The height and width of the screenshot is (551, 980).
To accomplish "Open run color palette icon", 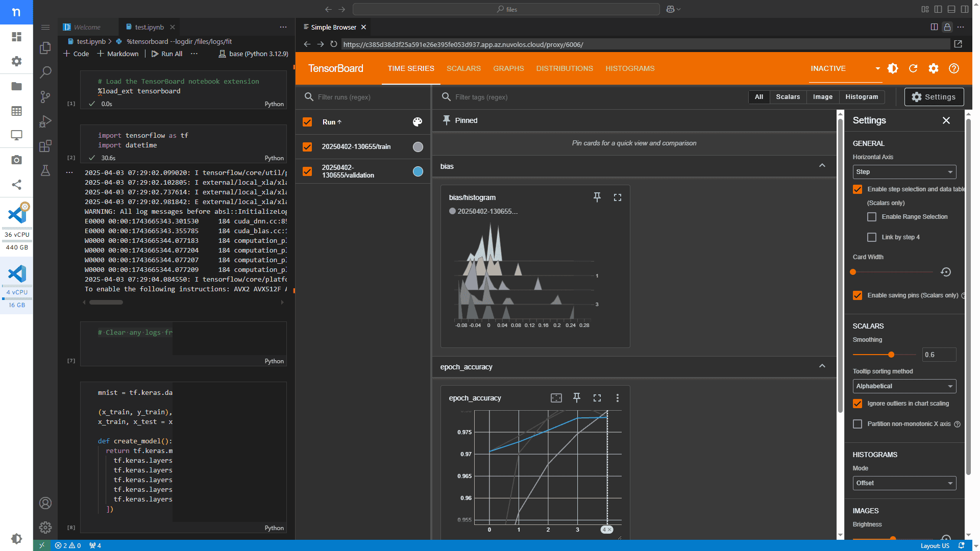I will [x=418, y=122].
